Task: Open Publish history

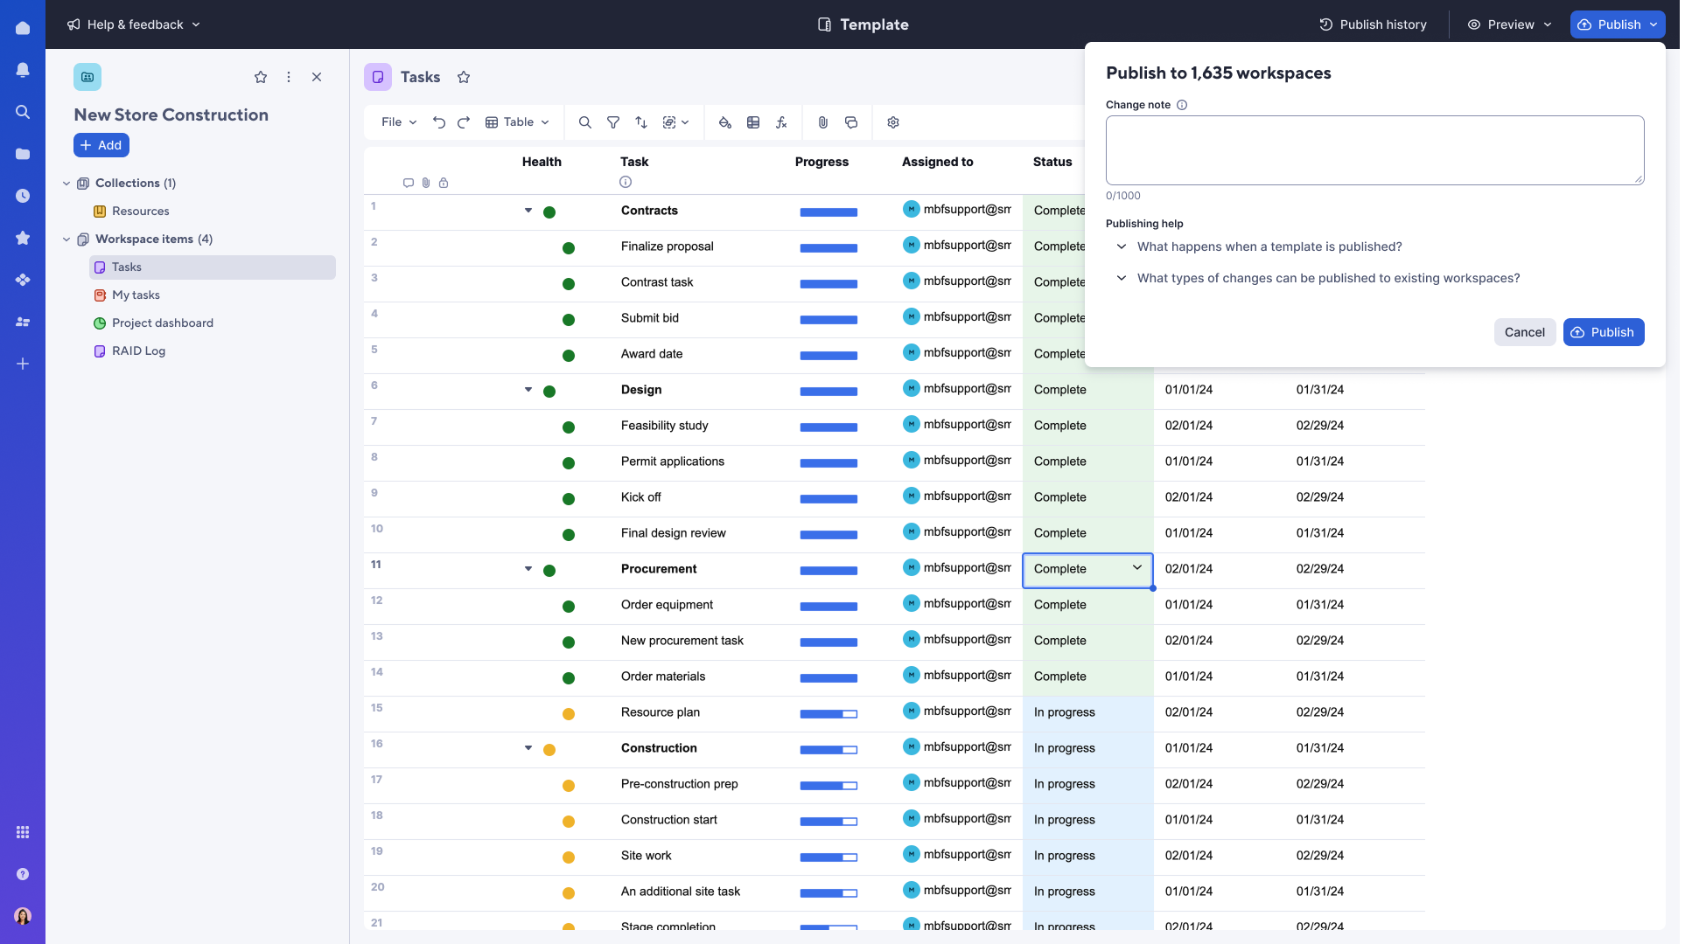Action: (1373, 24)
